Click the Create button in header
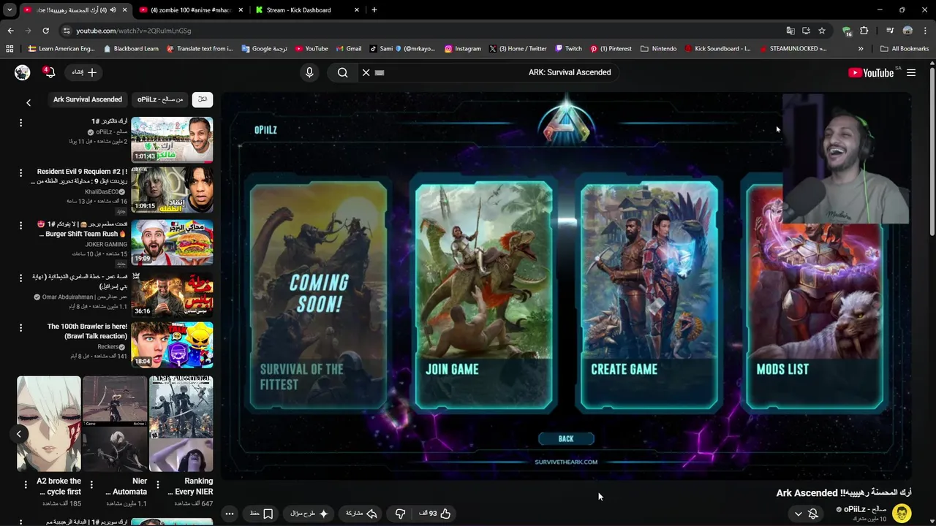This screenshot has height=526, width=936. [x=84, y=72]
